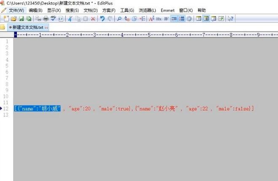Image resolution: width=278 pixels, height=181 pixels.
Task: Open the 工具(G) menu
Action: click(x=127, y=11)
